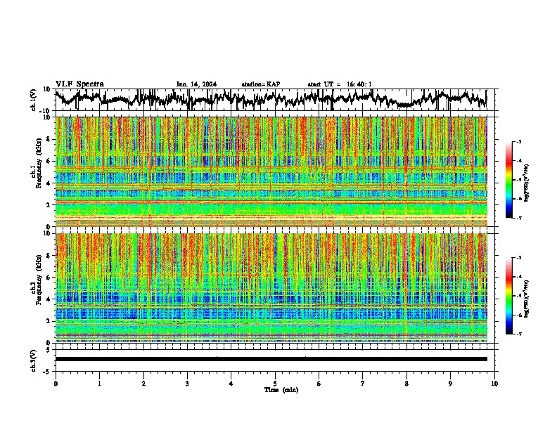The image size is (557, 430).
Task: Click the time axis tick label '1'
Action: [x=99, y=384]
